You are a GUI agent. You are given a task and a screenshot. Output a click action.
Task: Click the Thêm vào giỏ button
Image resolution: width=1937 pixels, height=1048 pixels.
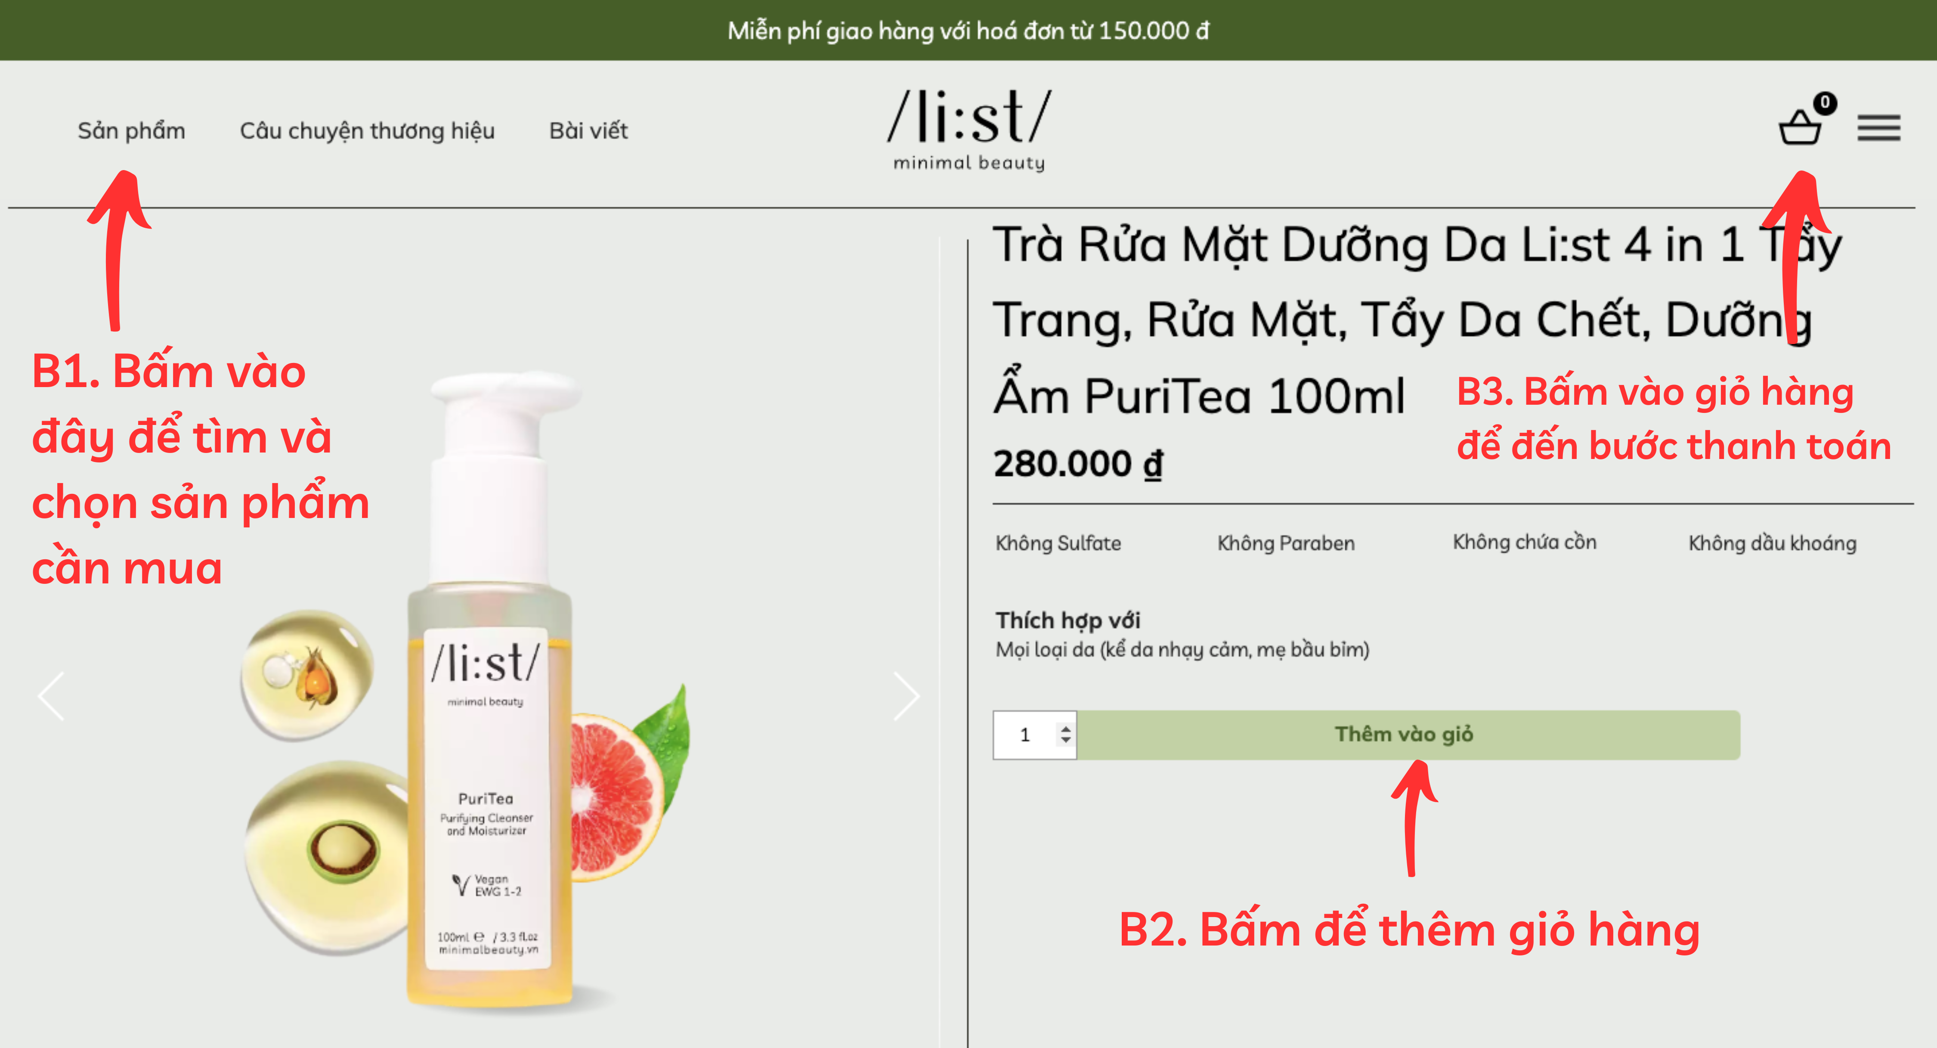[1408, 735]
